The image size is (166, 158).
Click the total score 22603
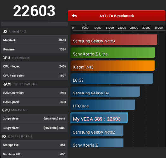pyautogui.click(x=34, y=11)
